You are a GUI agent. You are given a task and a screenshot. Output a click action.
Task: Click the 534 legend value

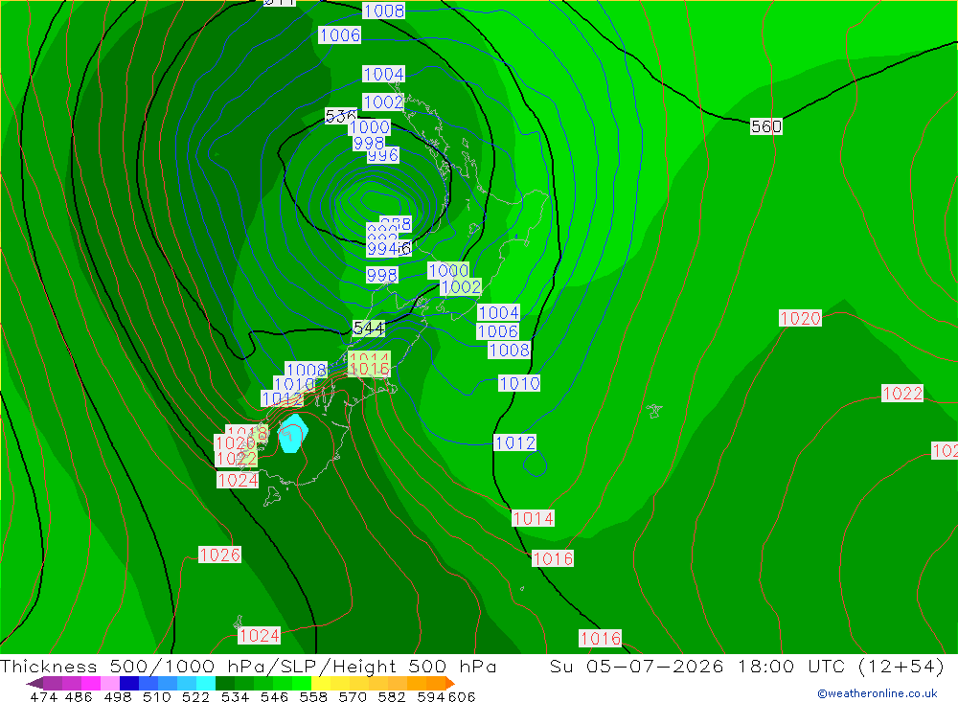(x=235, y=696)
